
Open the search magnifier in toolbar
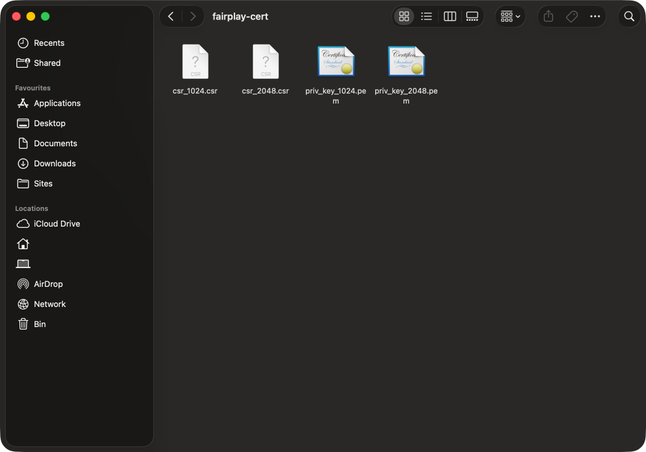[x=629, y=16]
